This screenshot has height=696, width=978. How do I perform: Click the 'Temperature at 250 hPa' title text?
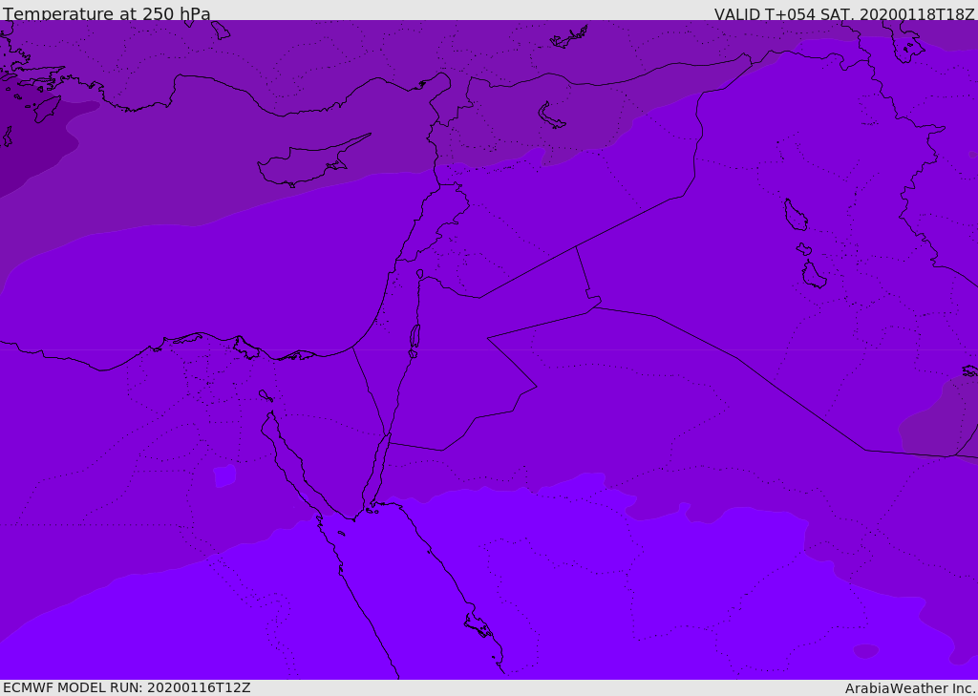coord(107,13)
